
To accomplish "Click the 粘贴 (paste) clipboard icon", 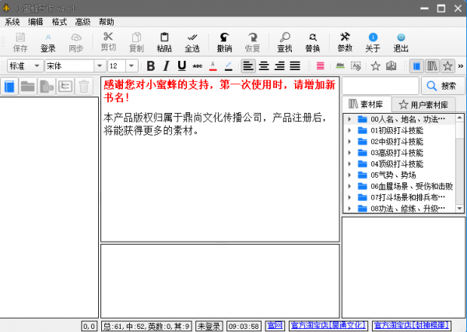I will point(164,41).
